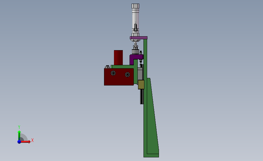Click the blue Z origin sphere on triad

19,142
